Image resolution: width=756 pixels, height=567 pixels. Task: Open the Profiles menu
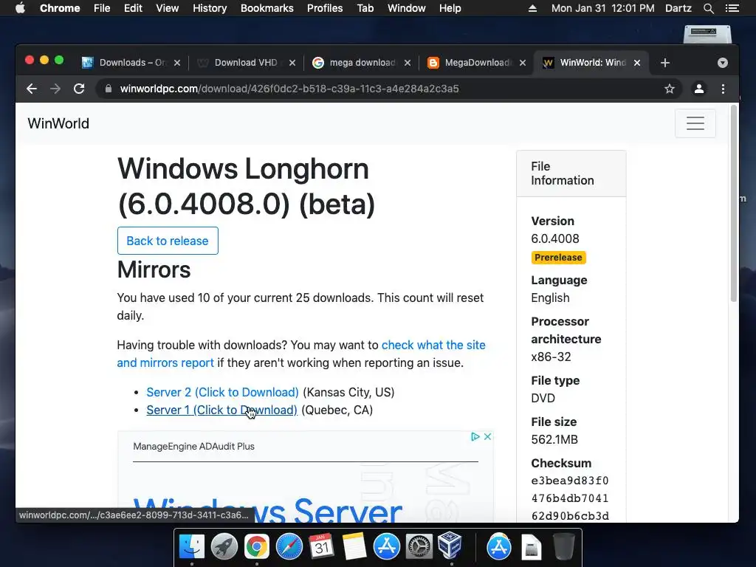[x=325, y=8]
